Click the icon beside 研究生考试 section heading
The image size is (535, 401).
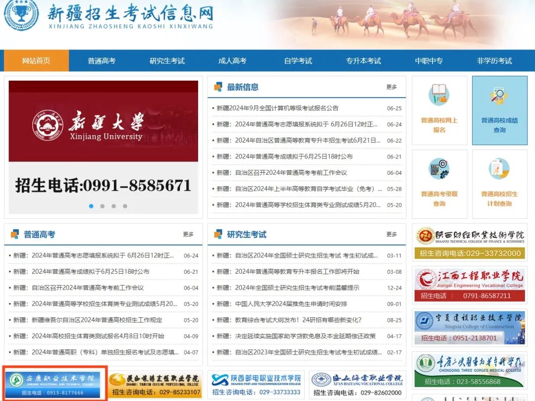click(x=218, y=234)
